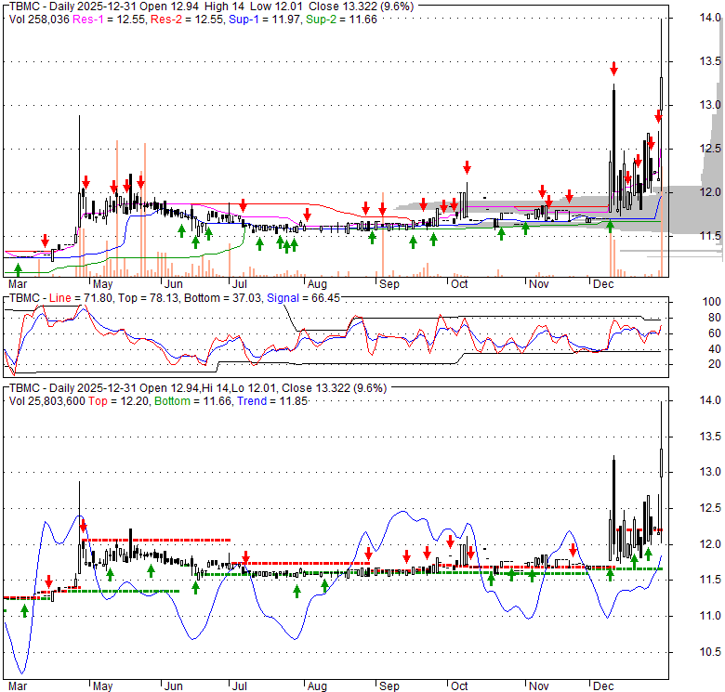The image size is (725, 692).
Task: Click the red down arrow above the October candle in top chart
Action: coord(467,167)
